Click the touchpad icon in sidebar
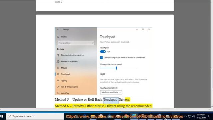Image resolution: width=213 pixels, height=120 pixels. (x=58, y=74)
